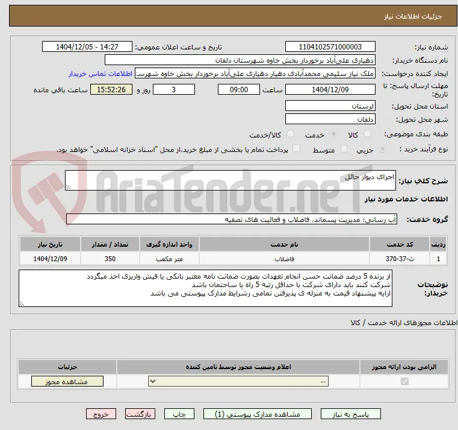Click the need number field 1104102571000003

330,47
